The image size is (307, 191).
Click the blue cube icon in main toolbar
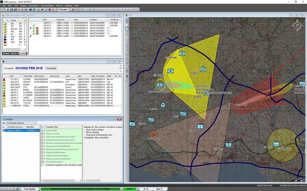pyautogui.click(x=30, y=10)
